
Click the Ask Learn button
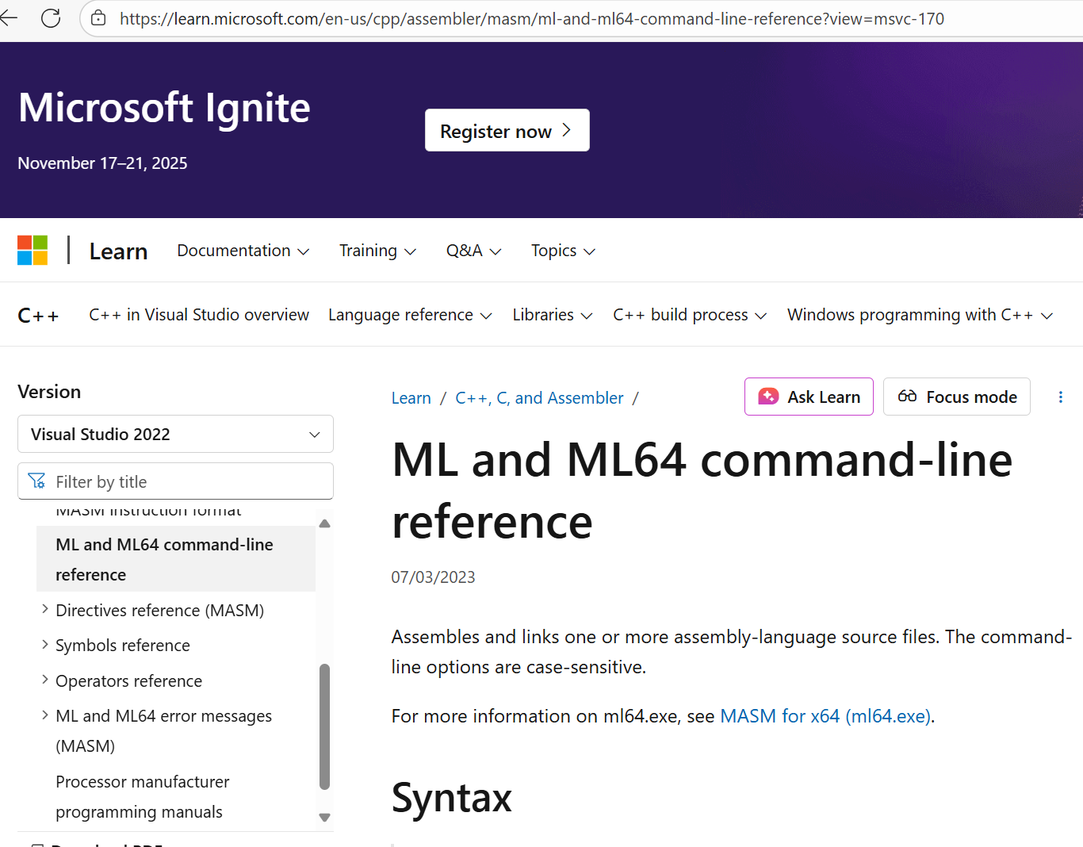pyautogui.click(x=809, y=397)
